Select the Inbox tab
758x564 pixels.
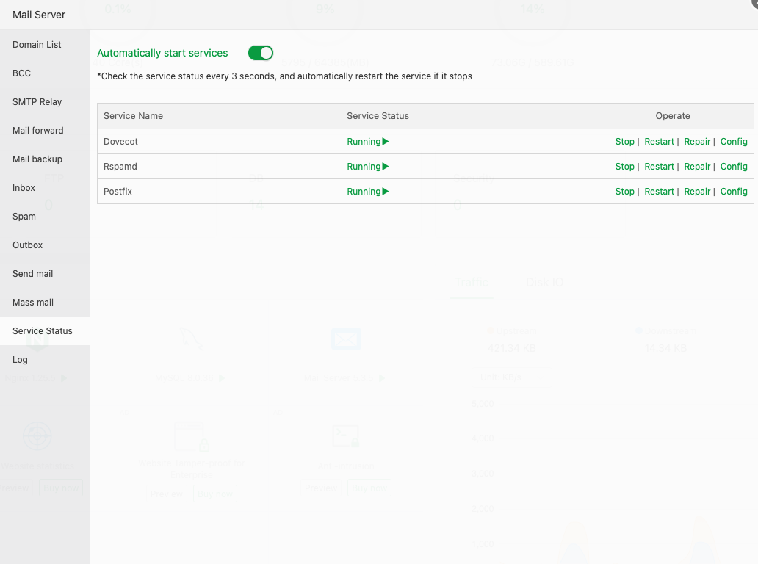click(24, 188)
